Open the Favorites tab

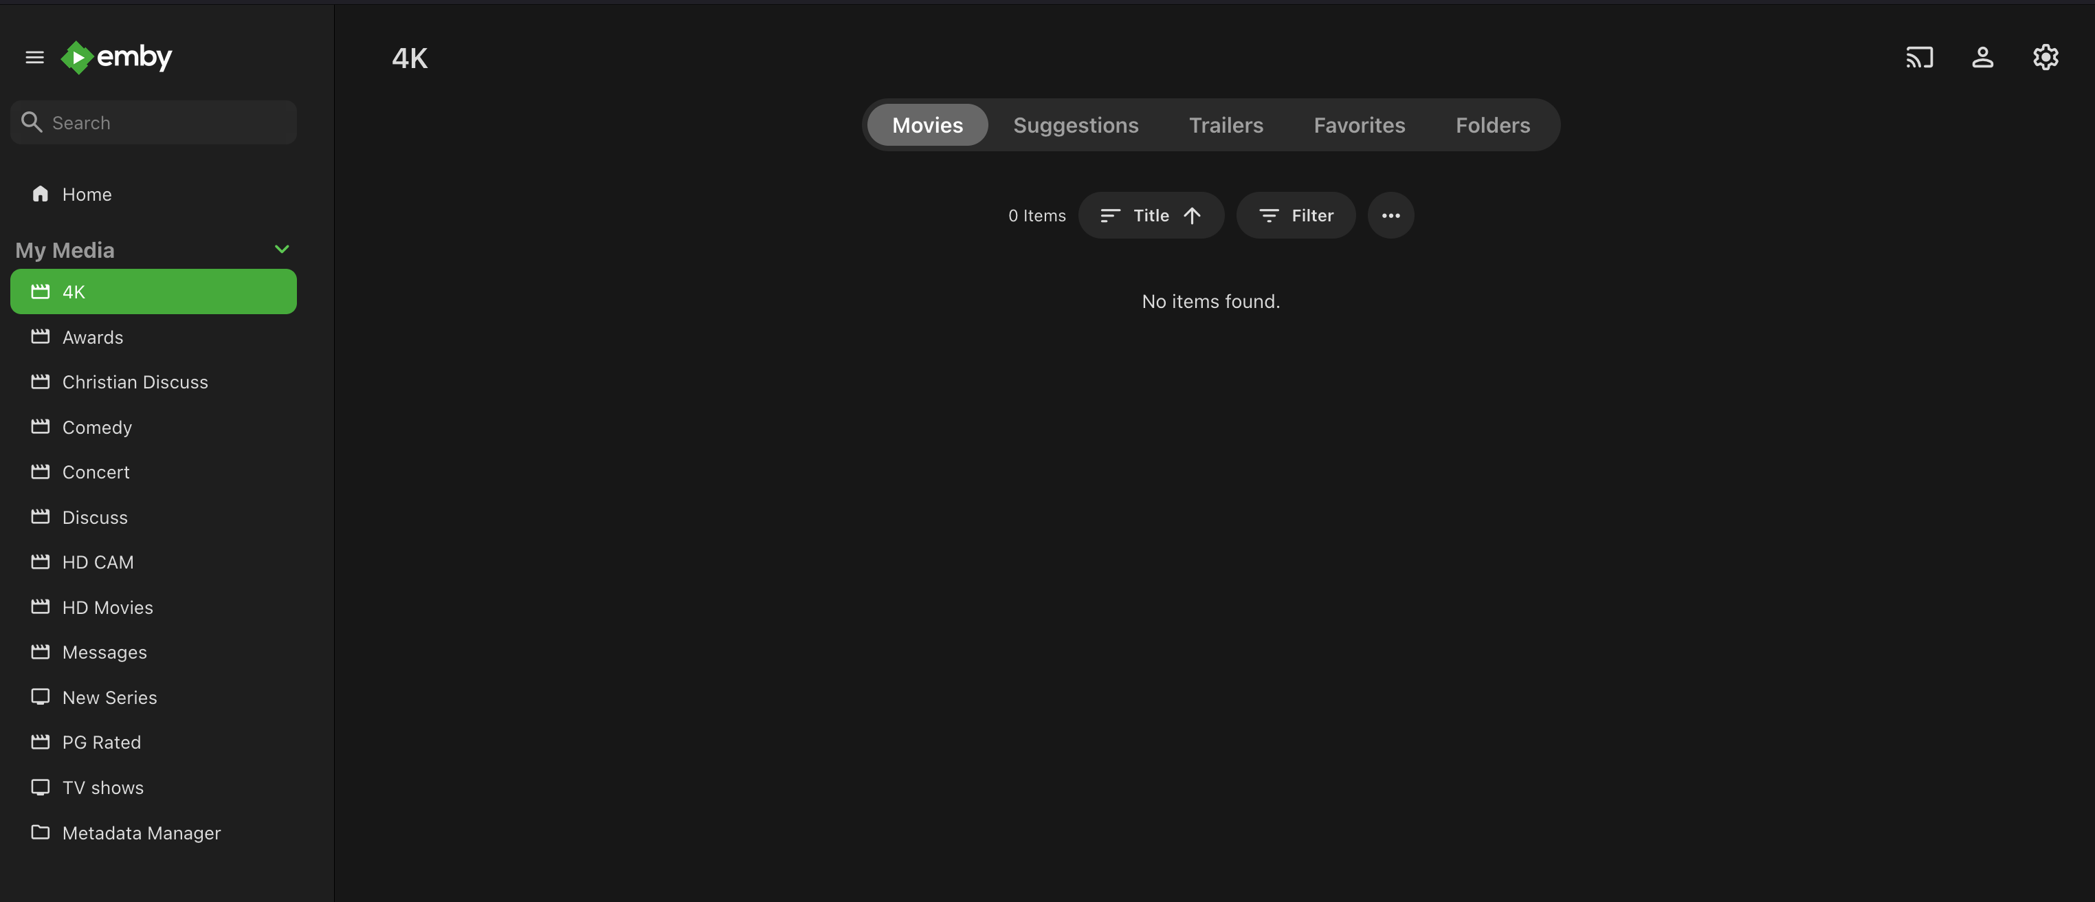click(x=1359, y=125)
